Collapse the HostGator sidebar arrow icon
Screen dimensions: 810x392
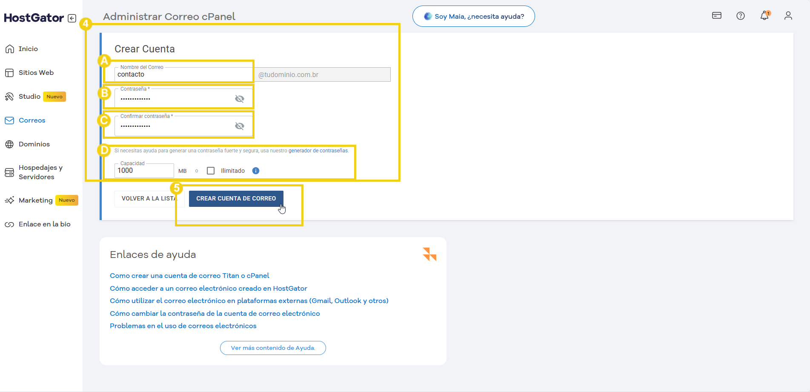point(72,18)
